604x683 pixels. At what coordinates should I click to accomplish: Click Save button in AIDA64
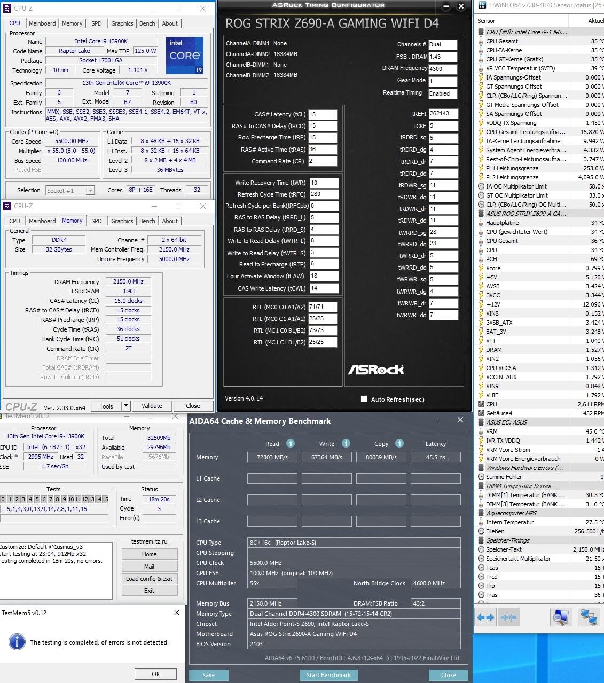(x=208, y=675)
